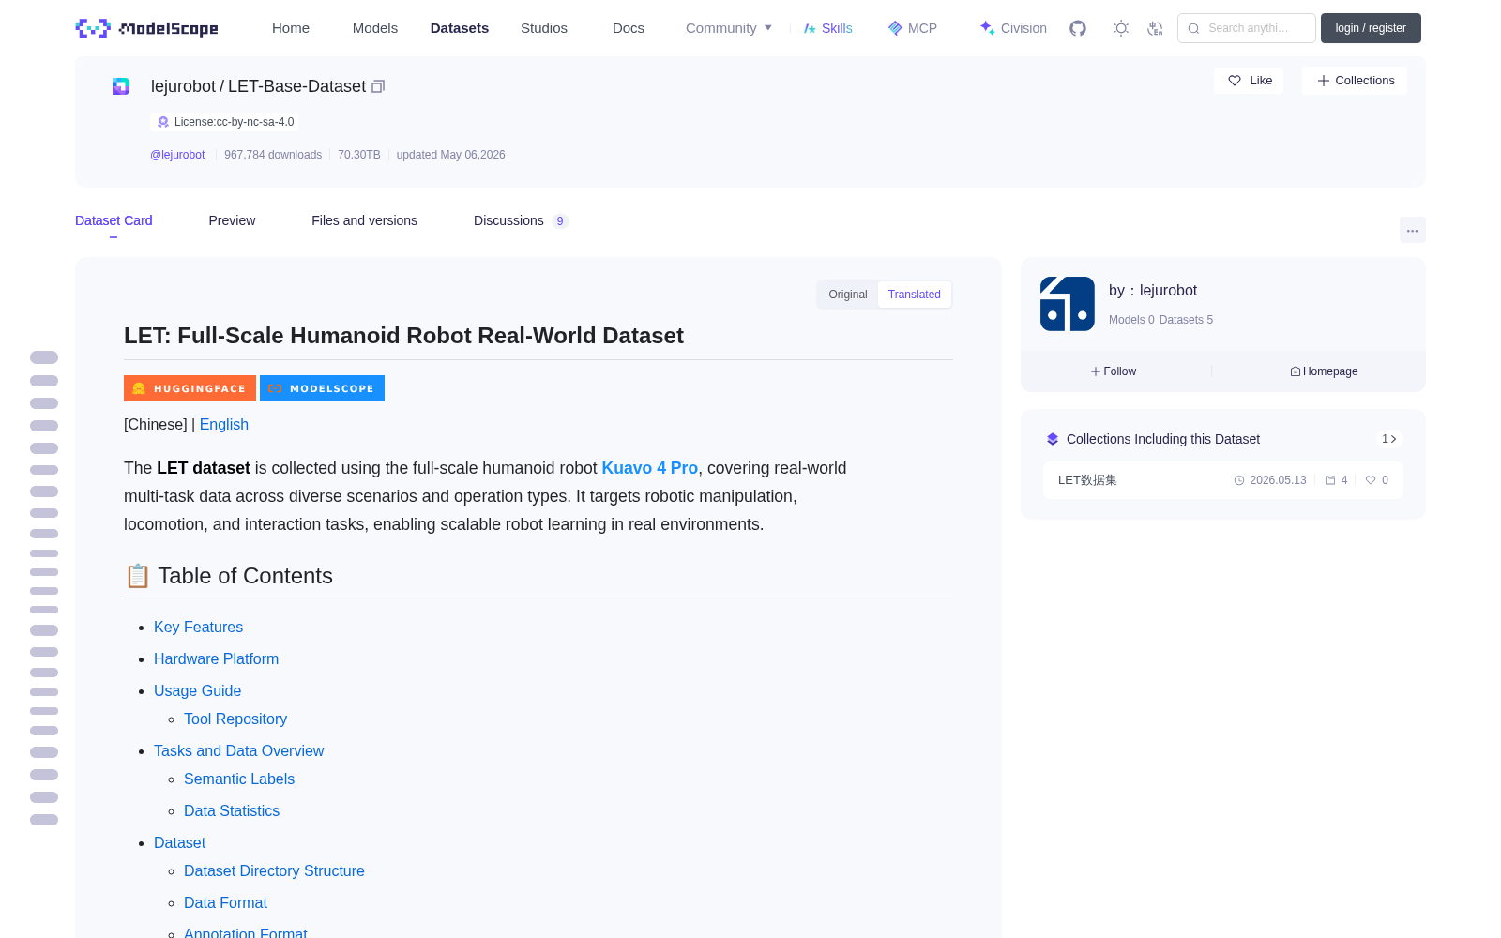Jump to Dataset section link

click(x=179, y=842)
